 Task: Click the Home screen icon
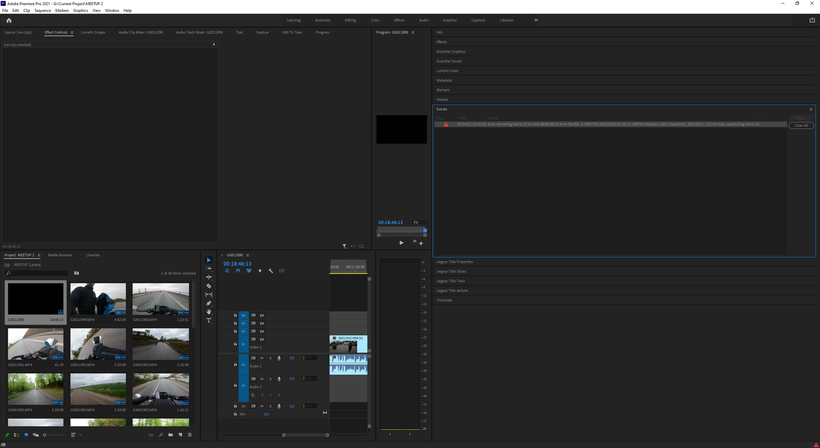(9, 20)
